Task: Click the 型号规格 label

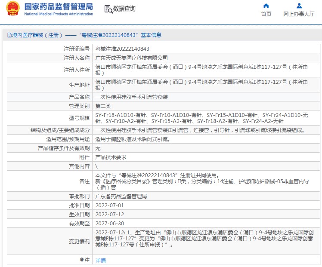Action: click(x=79, y=118)
